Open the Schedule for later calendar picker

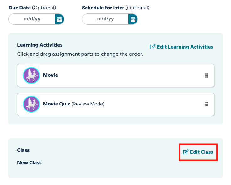(133, 19)
